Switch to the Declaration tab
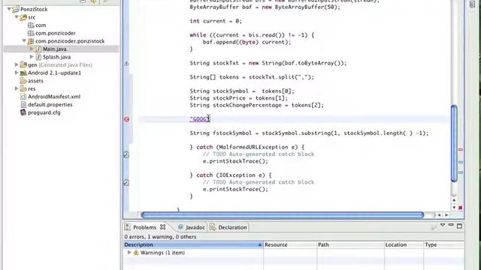This screenshot has height=270, width=481. pos(232,227)
